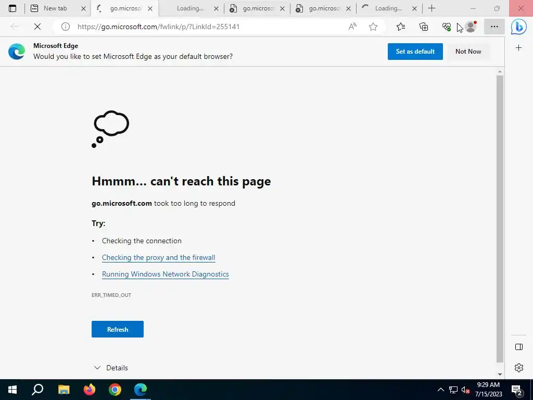533x400 pixels.
Task: Open the Favorites list icon
Action: point(401,27)
